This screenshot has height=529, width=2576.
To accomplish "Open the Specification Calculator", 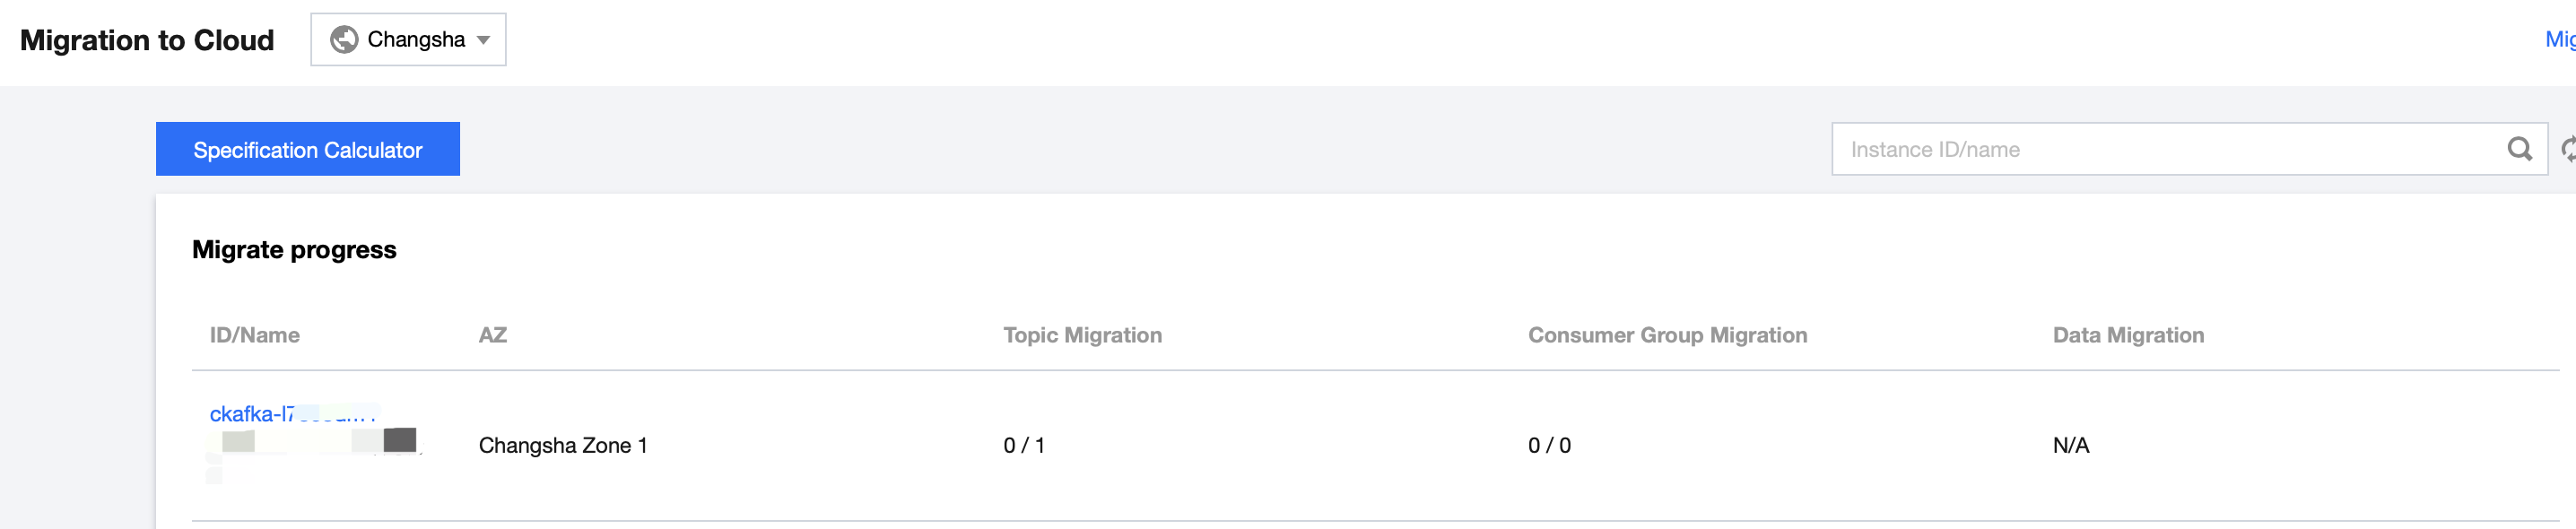I will tap(307, 149).
